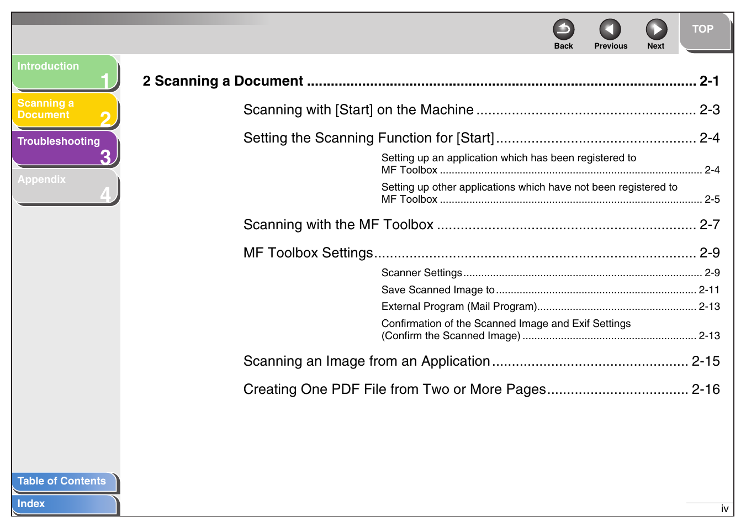Open Setting the Scanning Function for [Start]
This screenshot has height=527, width=746.
(x=482, y=138)
